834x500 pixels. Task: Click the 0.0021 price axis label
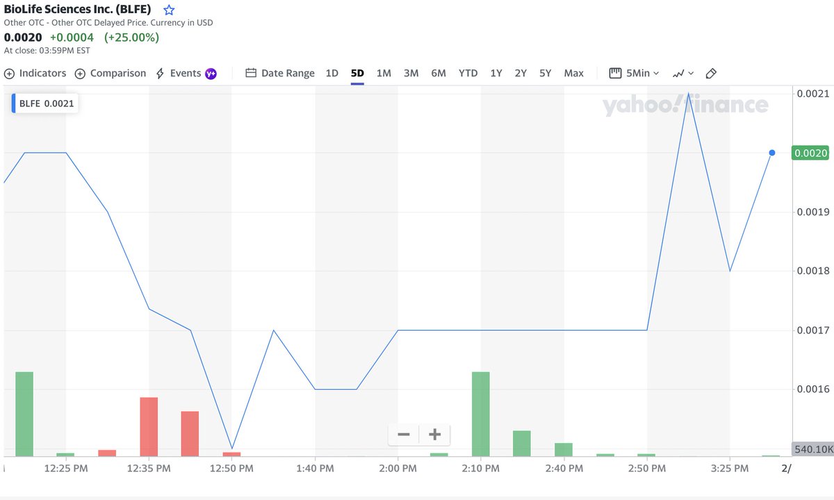pos(812,93)
